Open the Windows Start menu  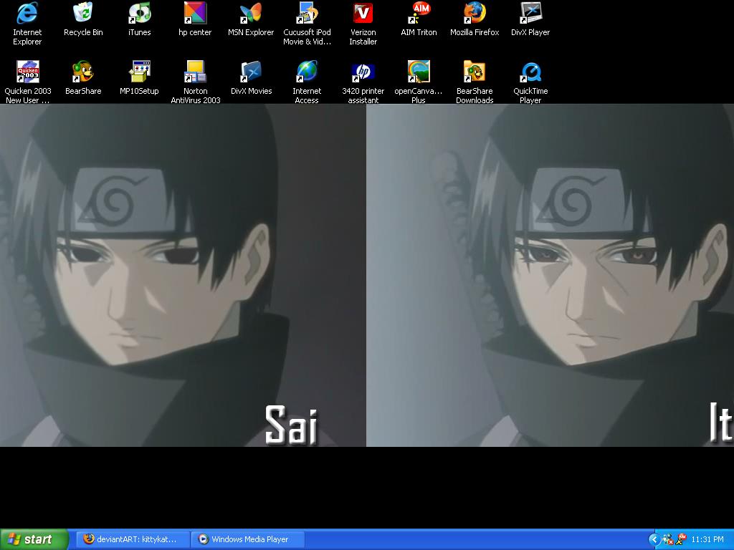point(34,539)
